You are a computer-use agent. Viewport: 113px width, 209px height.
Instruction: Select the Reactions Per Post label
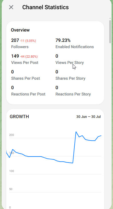pyautogui.click(x=28, y=94)
